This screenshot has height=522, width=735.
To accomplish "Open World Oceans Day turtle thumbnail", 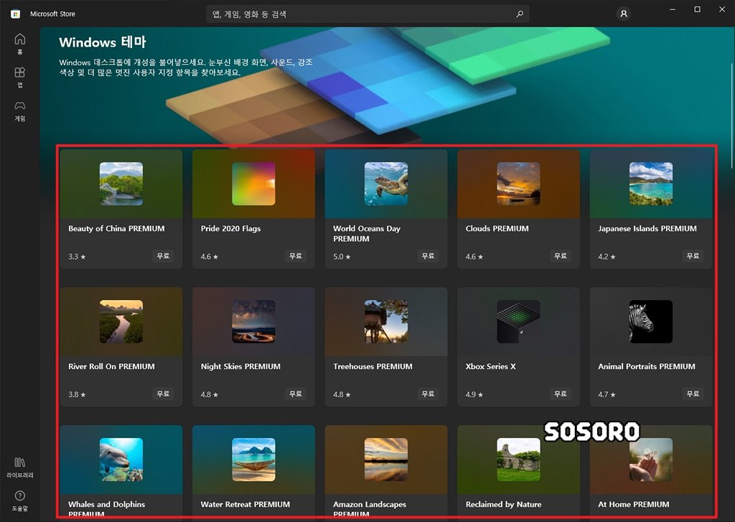I will pos(385,183).
